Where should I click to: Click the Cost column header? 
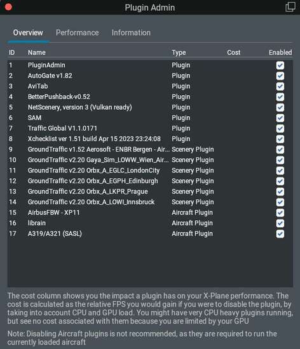pos(234,53)
